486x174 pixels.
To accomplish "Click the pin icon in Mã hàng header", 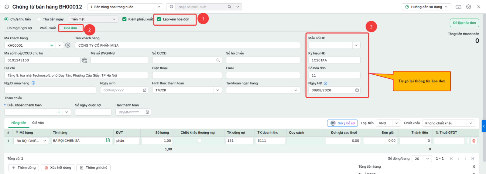I will [17, 132].
